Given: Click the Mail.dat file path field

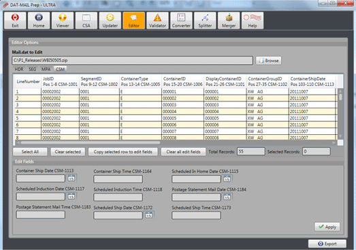Looking at the screenshot, I should (132, 61).
